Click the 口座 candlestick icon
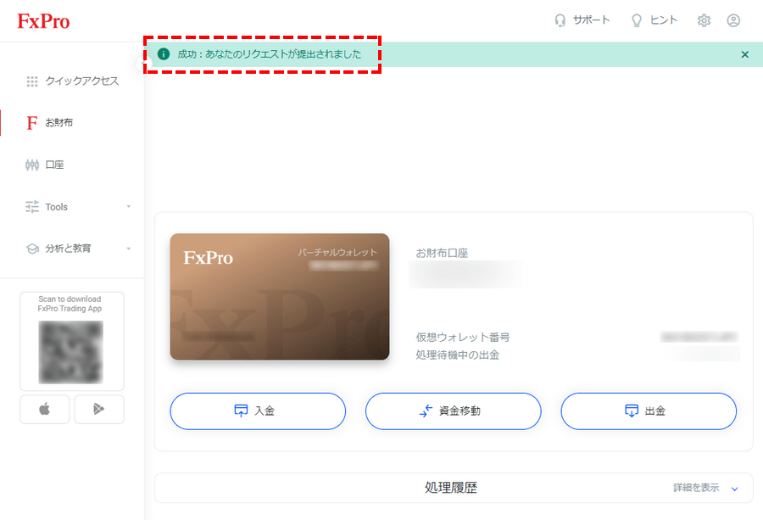Image resolution: width=763 pixels, height=520 pixels. click(32, 165)
